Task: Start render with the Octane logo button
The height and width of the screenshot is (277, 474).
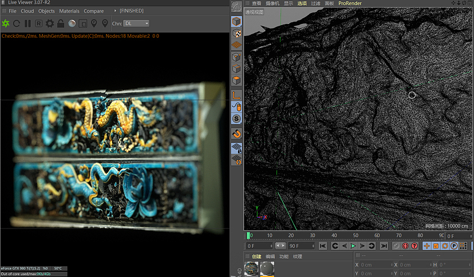Action: 6,23
